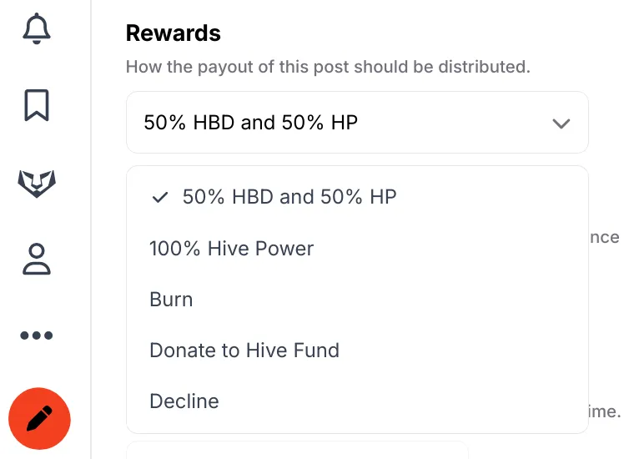Viewport: 624px width, 459px height.
Task: Open the Rewards select box
Action: point(357,122)
